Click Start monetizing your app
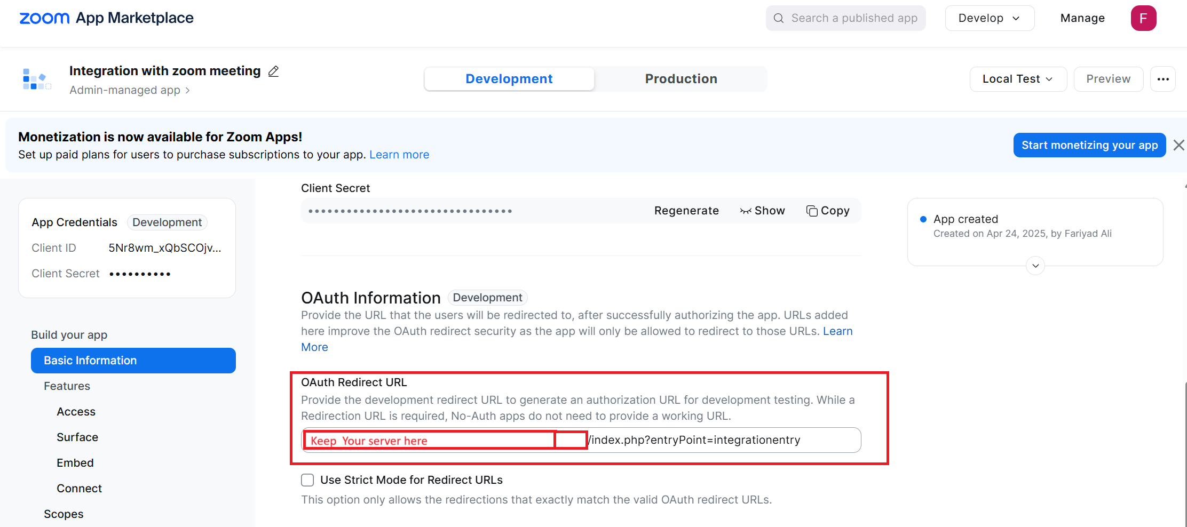 [x=1089, y=145]
